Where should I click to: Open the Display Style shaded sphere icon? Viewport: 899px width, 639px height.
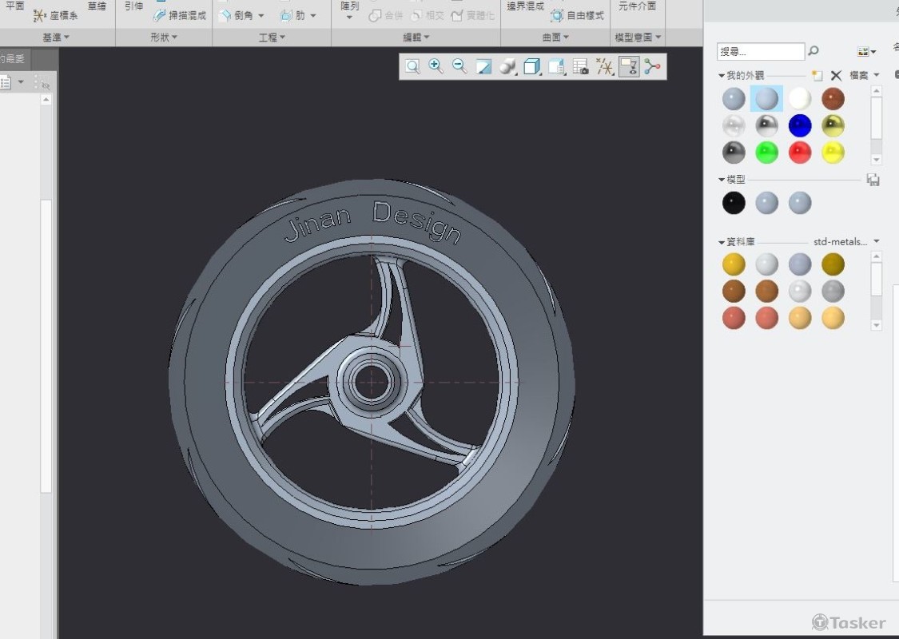[507, 67]
